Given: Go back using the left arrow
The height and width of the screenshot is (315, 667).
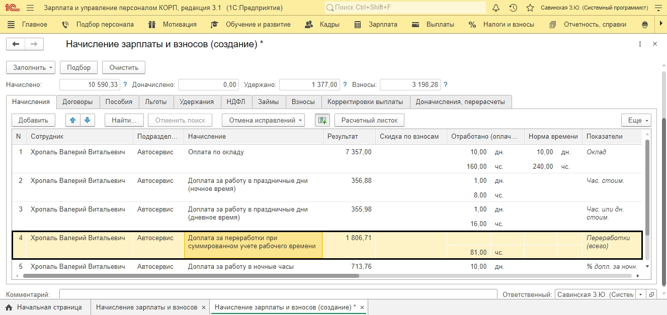Looking at the screenshot, I should (x=16, y=44).
